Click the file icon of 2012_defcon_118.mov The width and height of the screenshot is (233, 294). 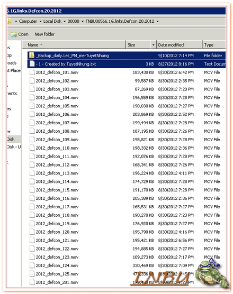[32, 215]
